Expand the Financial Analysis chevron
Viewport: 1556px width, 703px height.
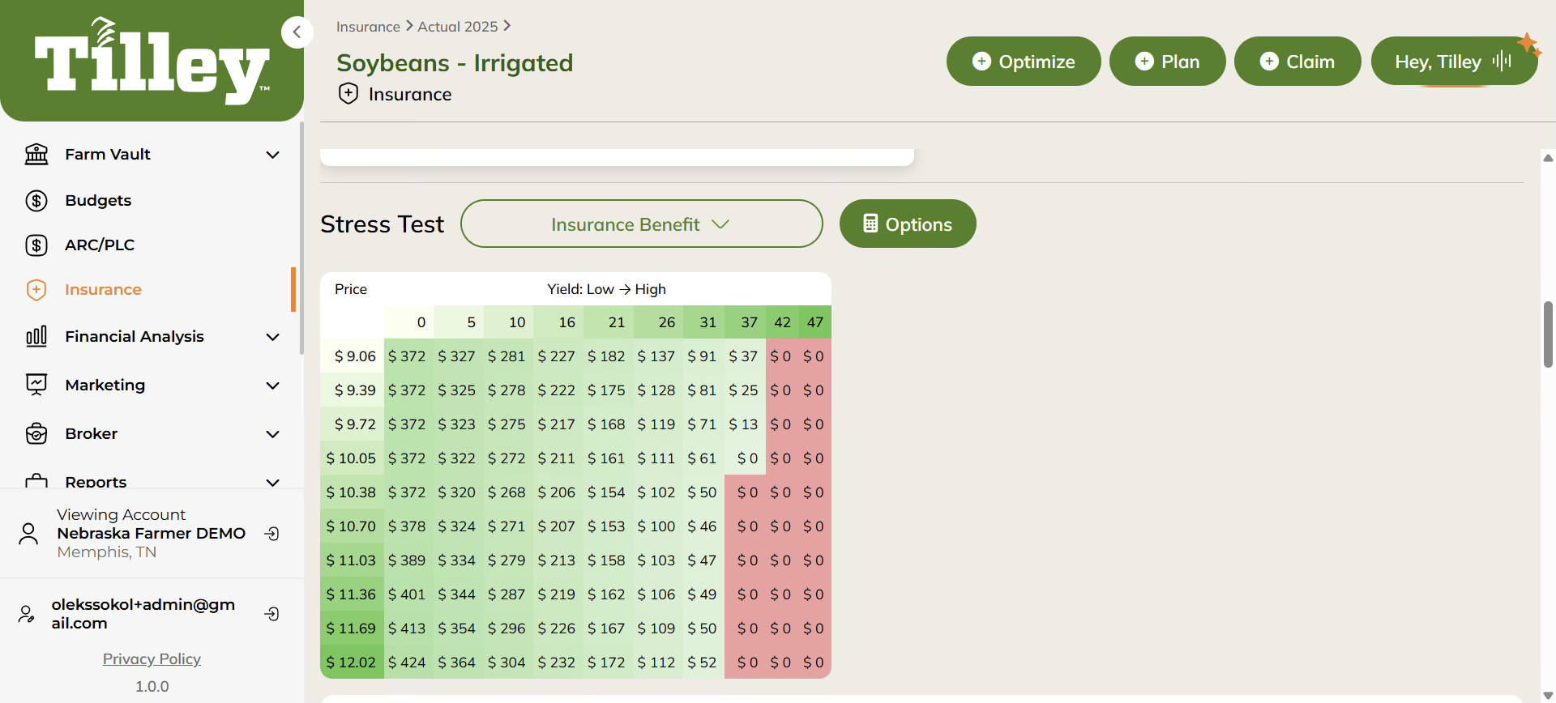click(x=273, y=337)
